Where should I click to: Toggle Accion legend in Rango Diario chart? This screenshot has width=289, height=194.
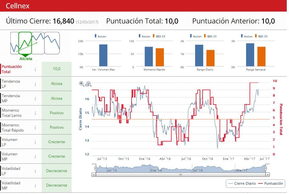[x=196, y=36]
